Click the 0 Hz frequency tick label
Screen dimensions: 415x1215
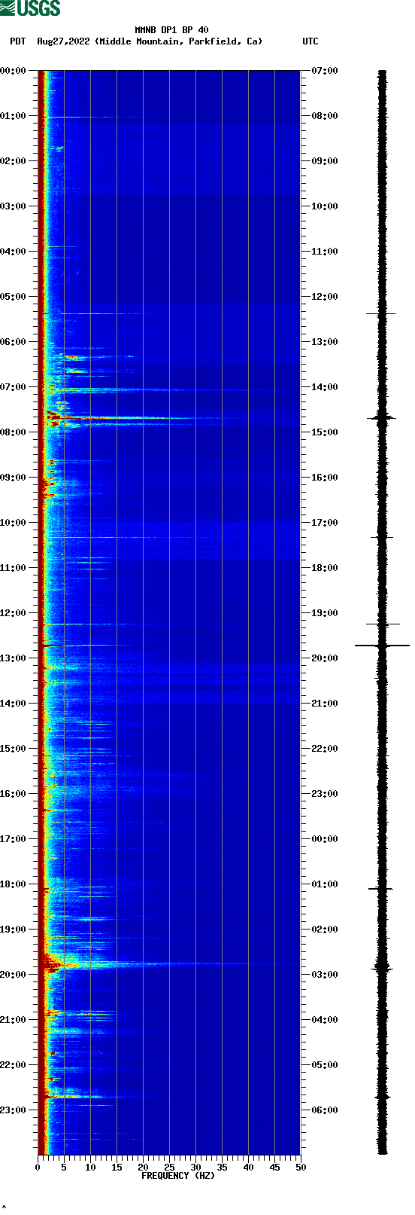(38, 1168)
